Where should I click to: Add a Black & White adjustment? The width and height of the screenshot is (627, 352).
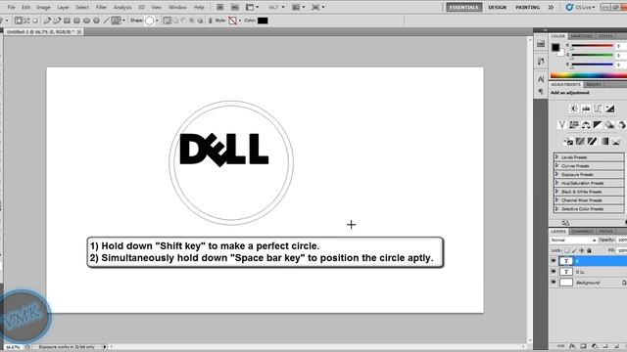pyautogui.click(x=598, y=125)
